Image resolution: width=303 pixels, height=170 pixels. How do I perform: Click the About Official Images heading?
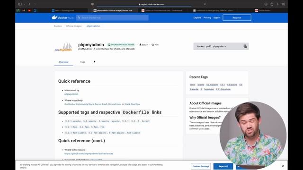[x=205, y=103]
